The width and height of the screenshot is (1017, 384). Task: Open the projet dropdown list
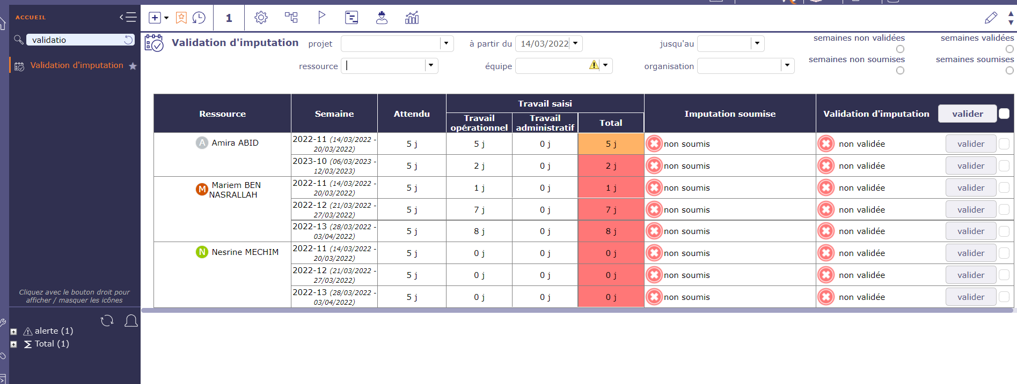tap(446, 43)
